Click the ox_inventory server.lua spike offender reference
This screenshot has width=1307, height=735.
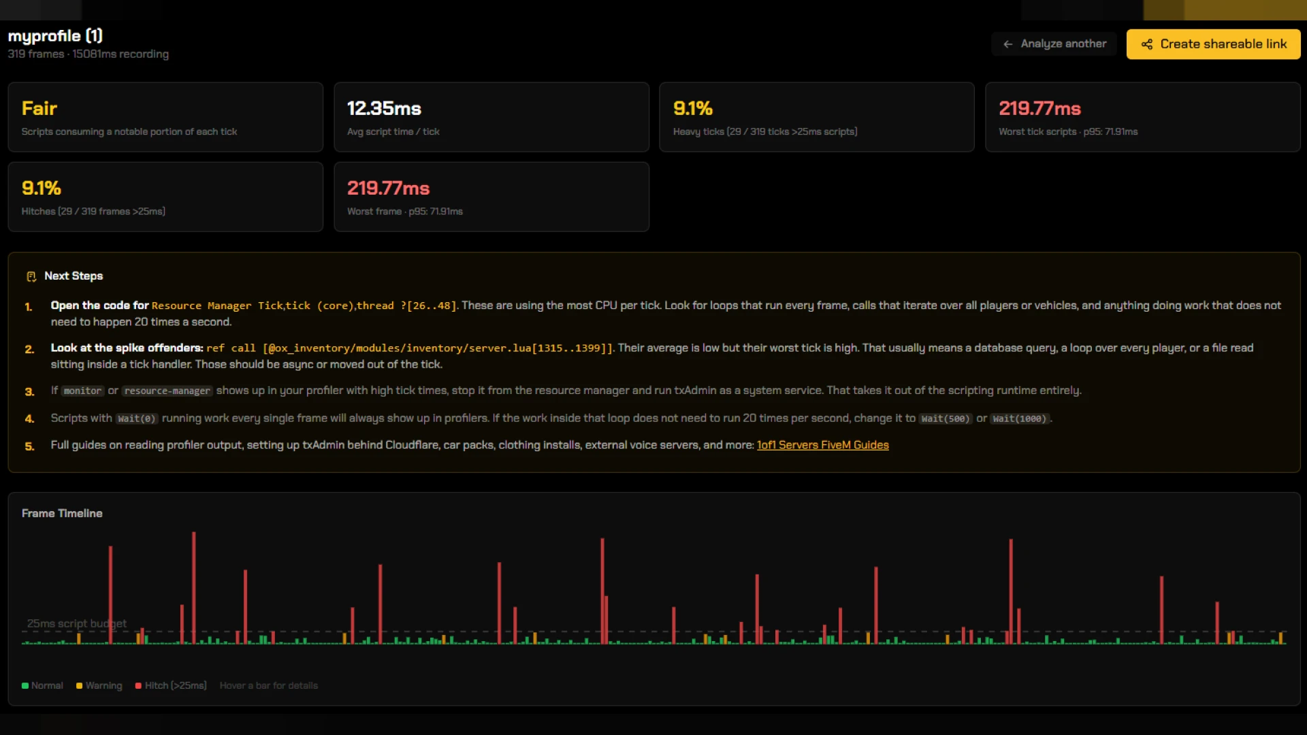click(409, 348)
